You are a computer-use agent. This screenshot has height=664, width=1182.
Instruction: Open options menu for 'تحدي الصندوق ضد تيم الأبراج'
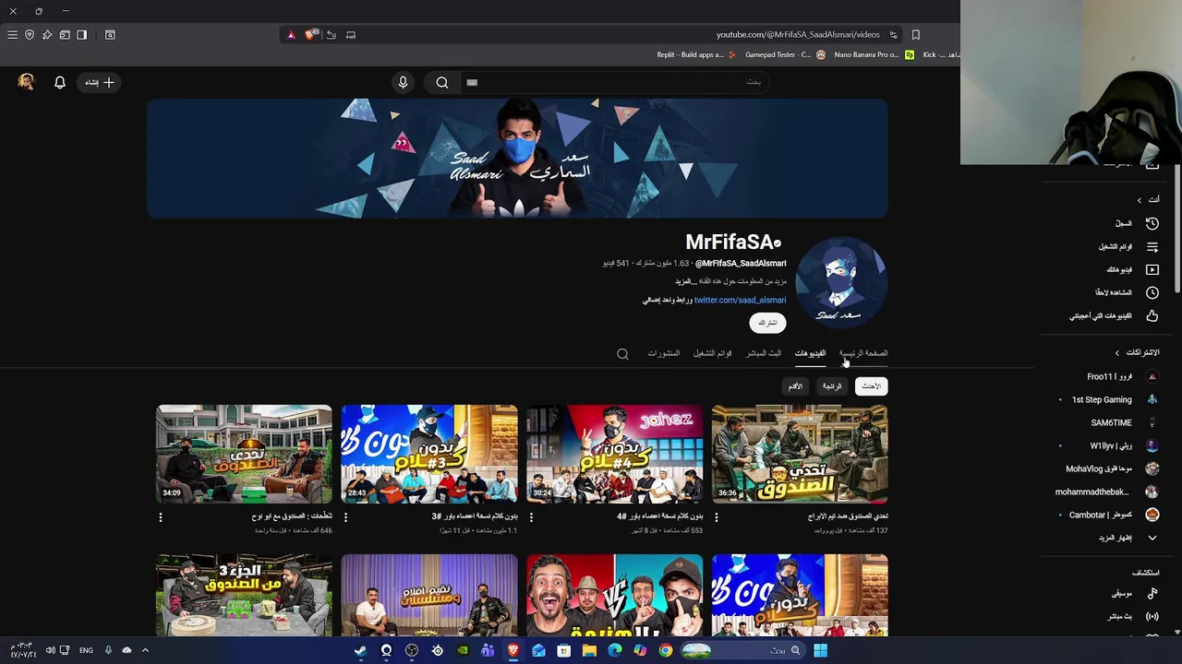point(717,517)
